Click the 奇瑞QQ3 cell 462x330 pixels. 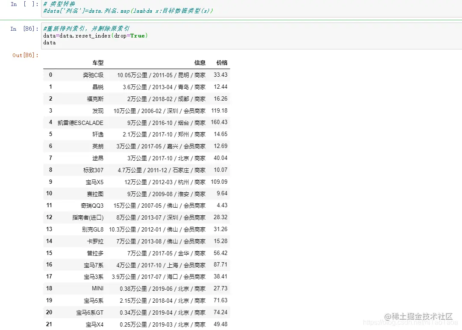92,206
